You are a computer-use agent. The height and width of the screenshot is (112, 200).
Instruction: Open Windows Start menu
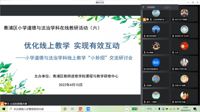pos(4,109)
